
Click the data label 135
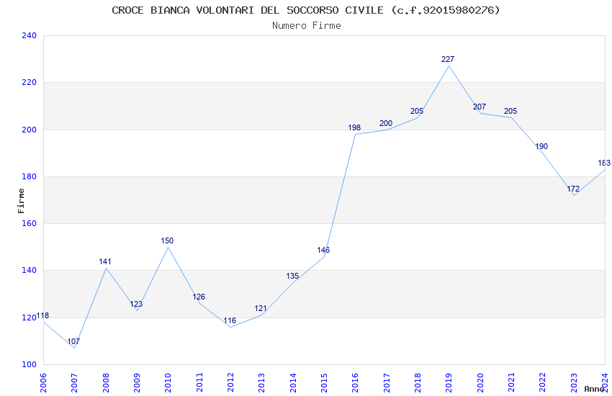[x=292, y=276]
